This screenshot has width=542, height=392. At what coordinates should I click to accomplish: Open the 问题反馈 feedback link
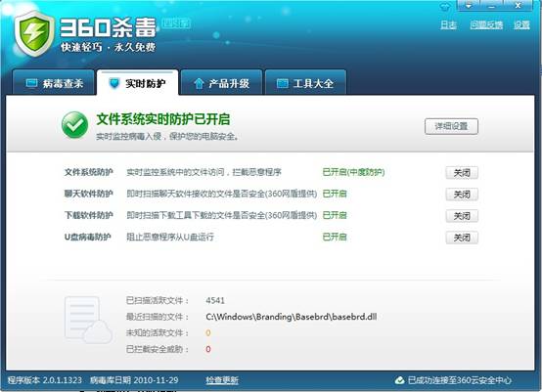pyautogui.click(x=486, y=25)
